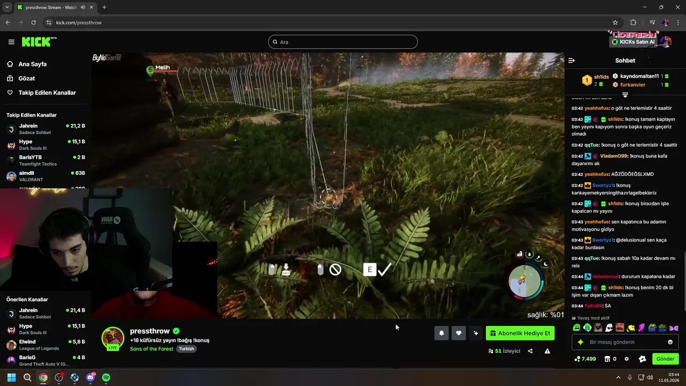Navigate to Ana Sayfa
The image size is (686, 386).
coord(32,64)
